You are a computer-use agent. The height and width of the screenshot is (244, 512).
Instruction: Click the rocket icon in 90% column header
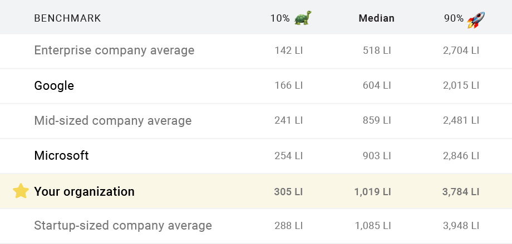(475, 19)
